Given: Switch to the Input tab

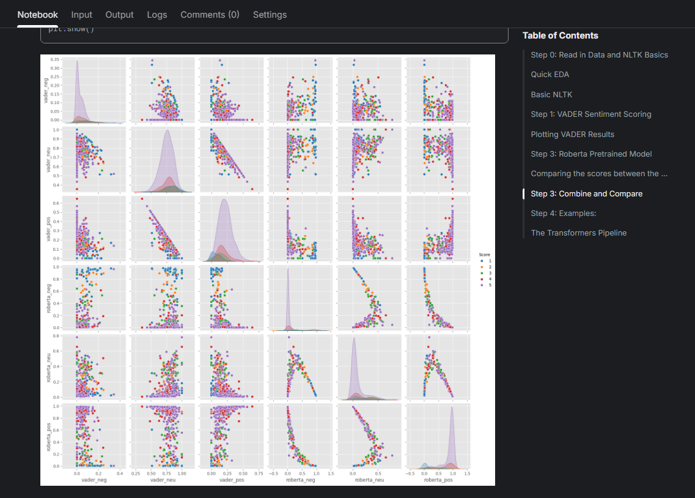Looking at the screenshot, I should [82, 15].
